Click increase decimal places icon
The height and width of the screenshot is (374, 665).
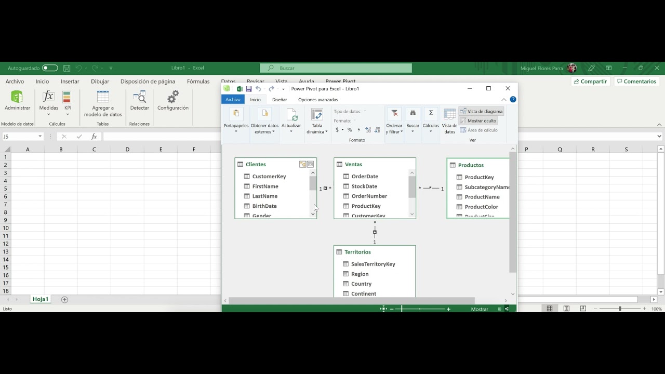point(368,130)
